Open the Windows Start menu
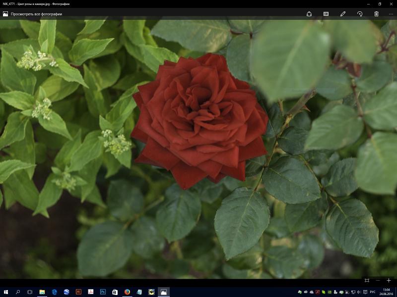The image size is (397, 297). (x=5, y=292)
